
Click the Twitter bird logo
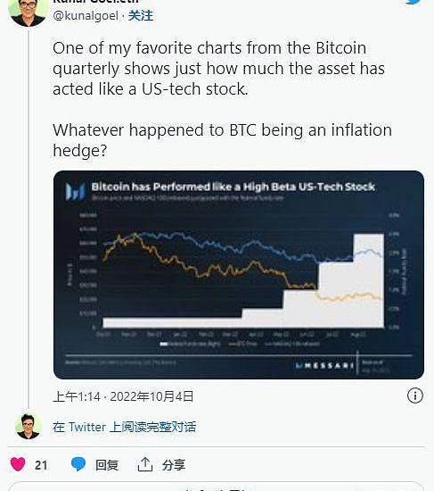click(x=415, y=2)
